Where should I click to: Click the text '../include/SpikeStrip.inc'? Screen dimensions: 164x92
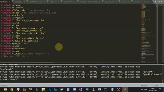click(x=28, y=38)
